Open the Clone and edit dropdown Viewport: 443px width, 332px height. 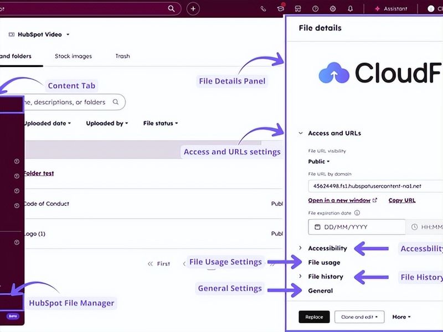(359, 317)
